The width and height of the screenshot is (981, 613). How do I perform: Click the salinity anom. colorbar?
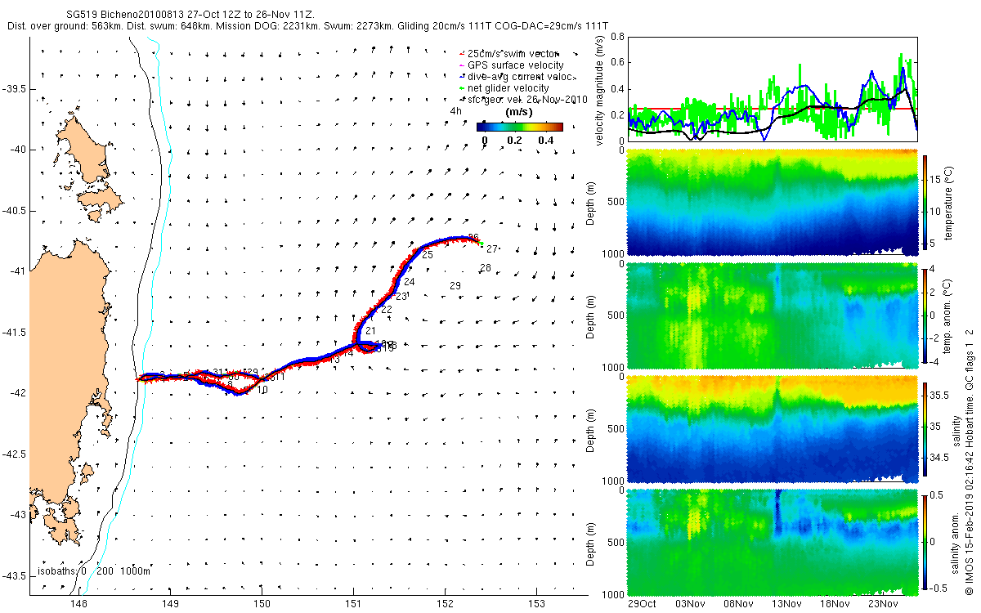[x=925, y=542]
